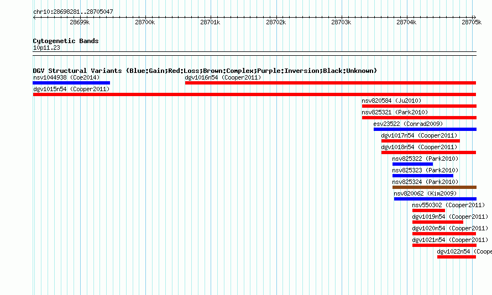This screenshot has height=295, width=492.
Task: Click the red bar under dgv1018n54
Action: point(428,152)
